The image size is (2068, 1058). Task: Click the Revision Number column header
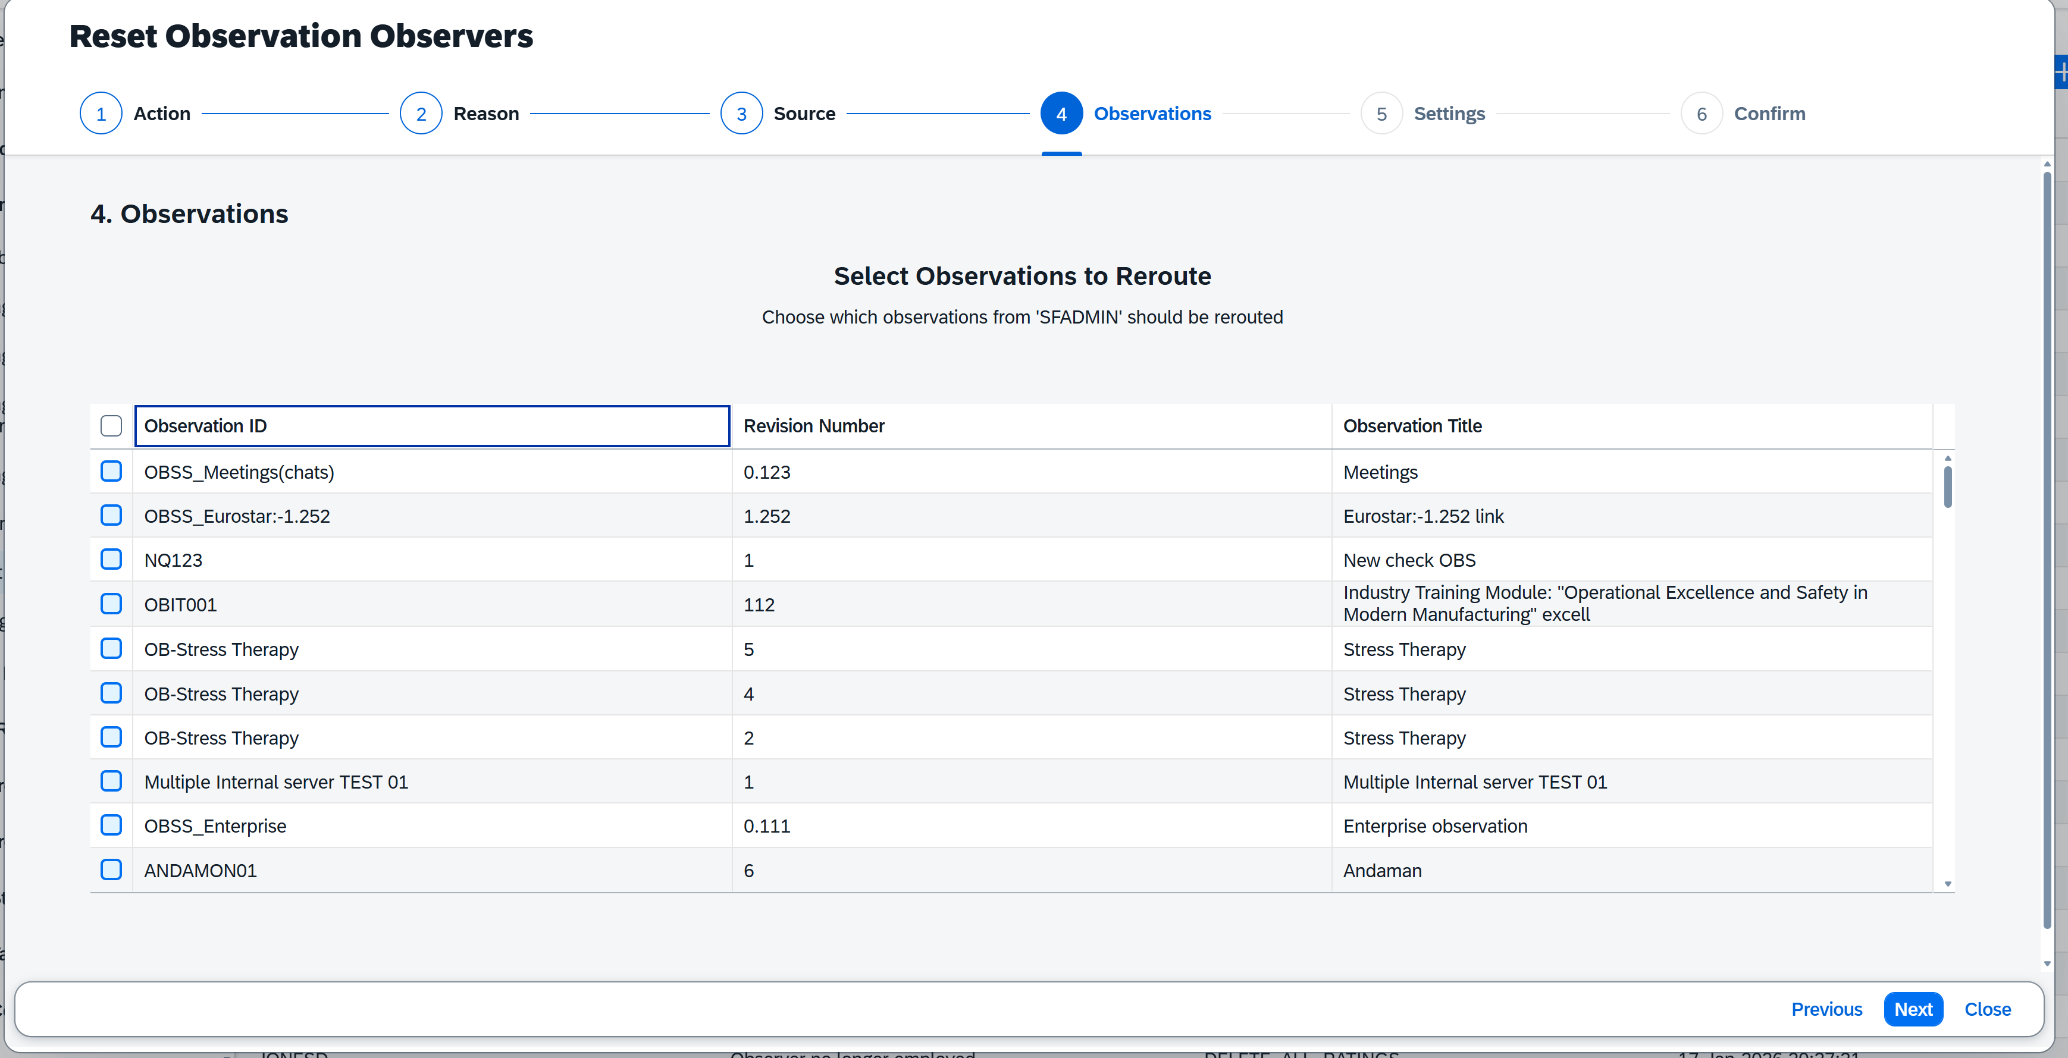point(1031,426)
